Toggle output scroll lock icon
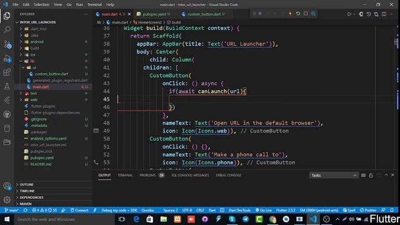Screen dimensions: 400x225 tap(371, 175)
